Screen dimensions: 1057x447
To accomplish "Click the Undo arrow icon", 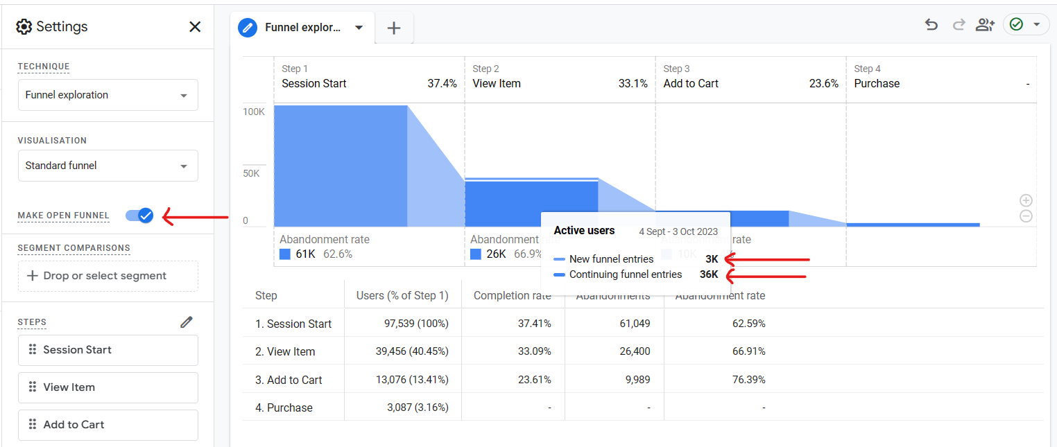I will (931, 25).
